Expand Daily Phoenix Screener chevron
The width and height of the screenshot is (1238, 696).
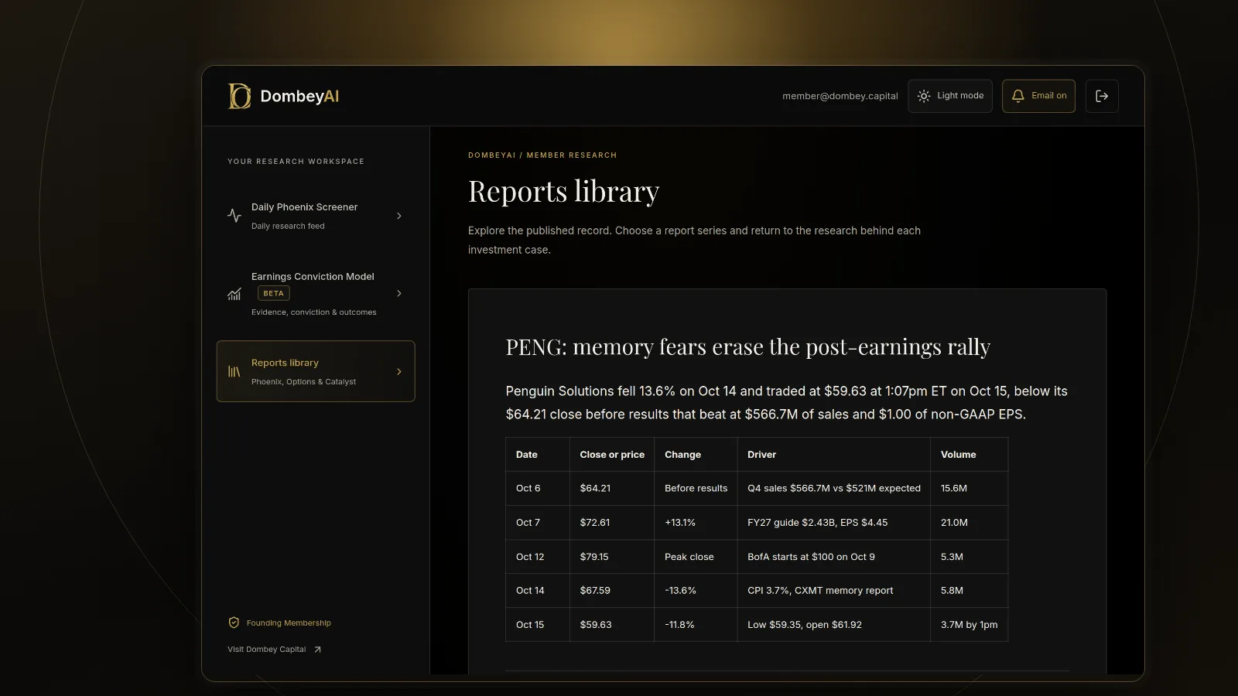399,216
